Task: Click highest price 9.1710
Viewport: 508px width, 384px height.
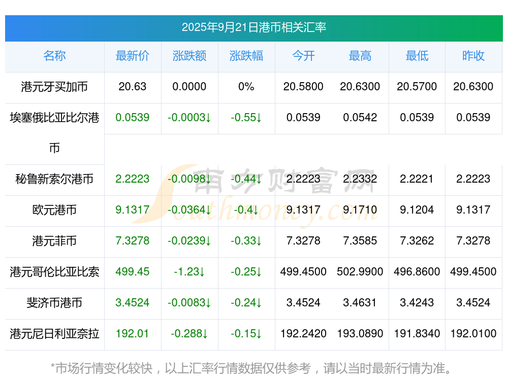Action: (360, 210)
